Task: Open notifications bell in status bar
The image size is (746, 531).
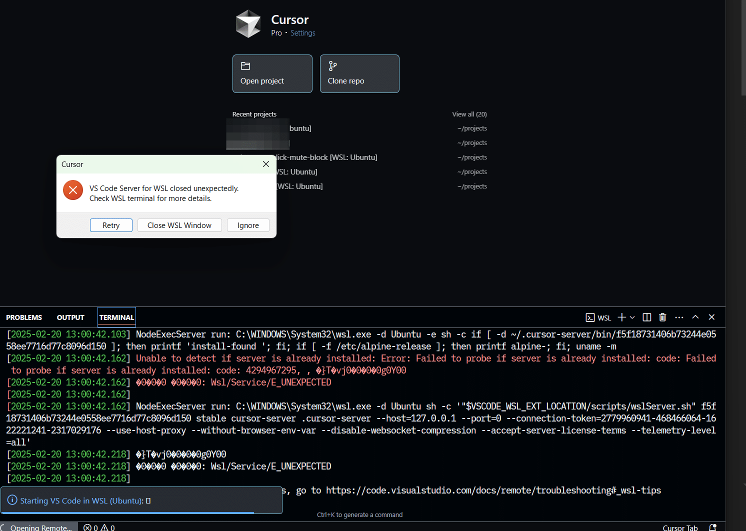Action: [713, 527]
